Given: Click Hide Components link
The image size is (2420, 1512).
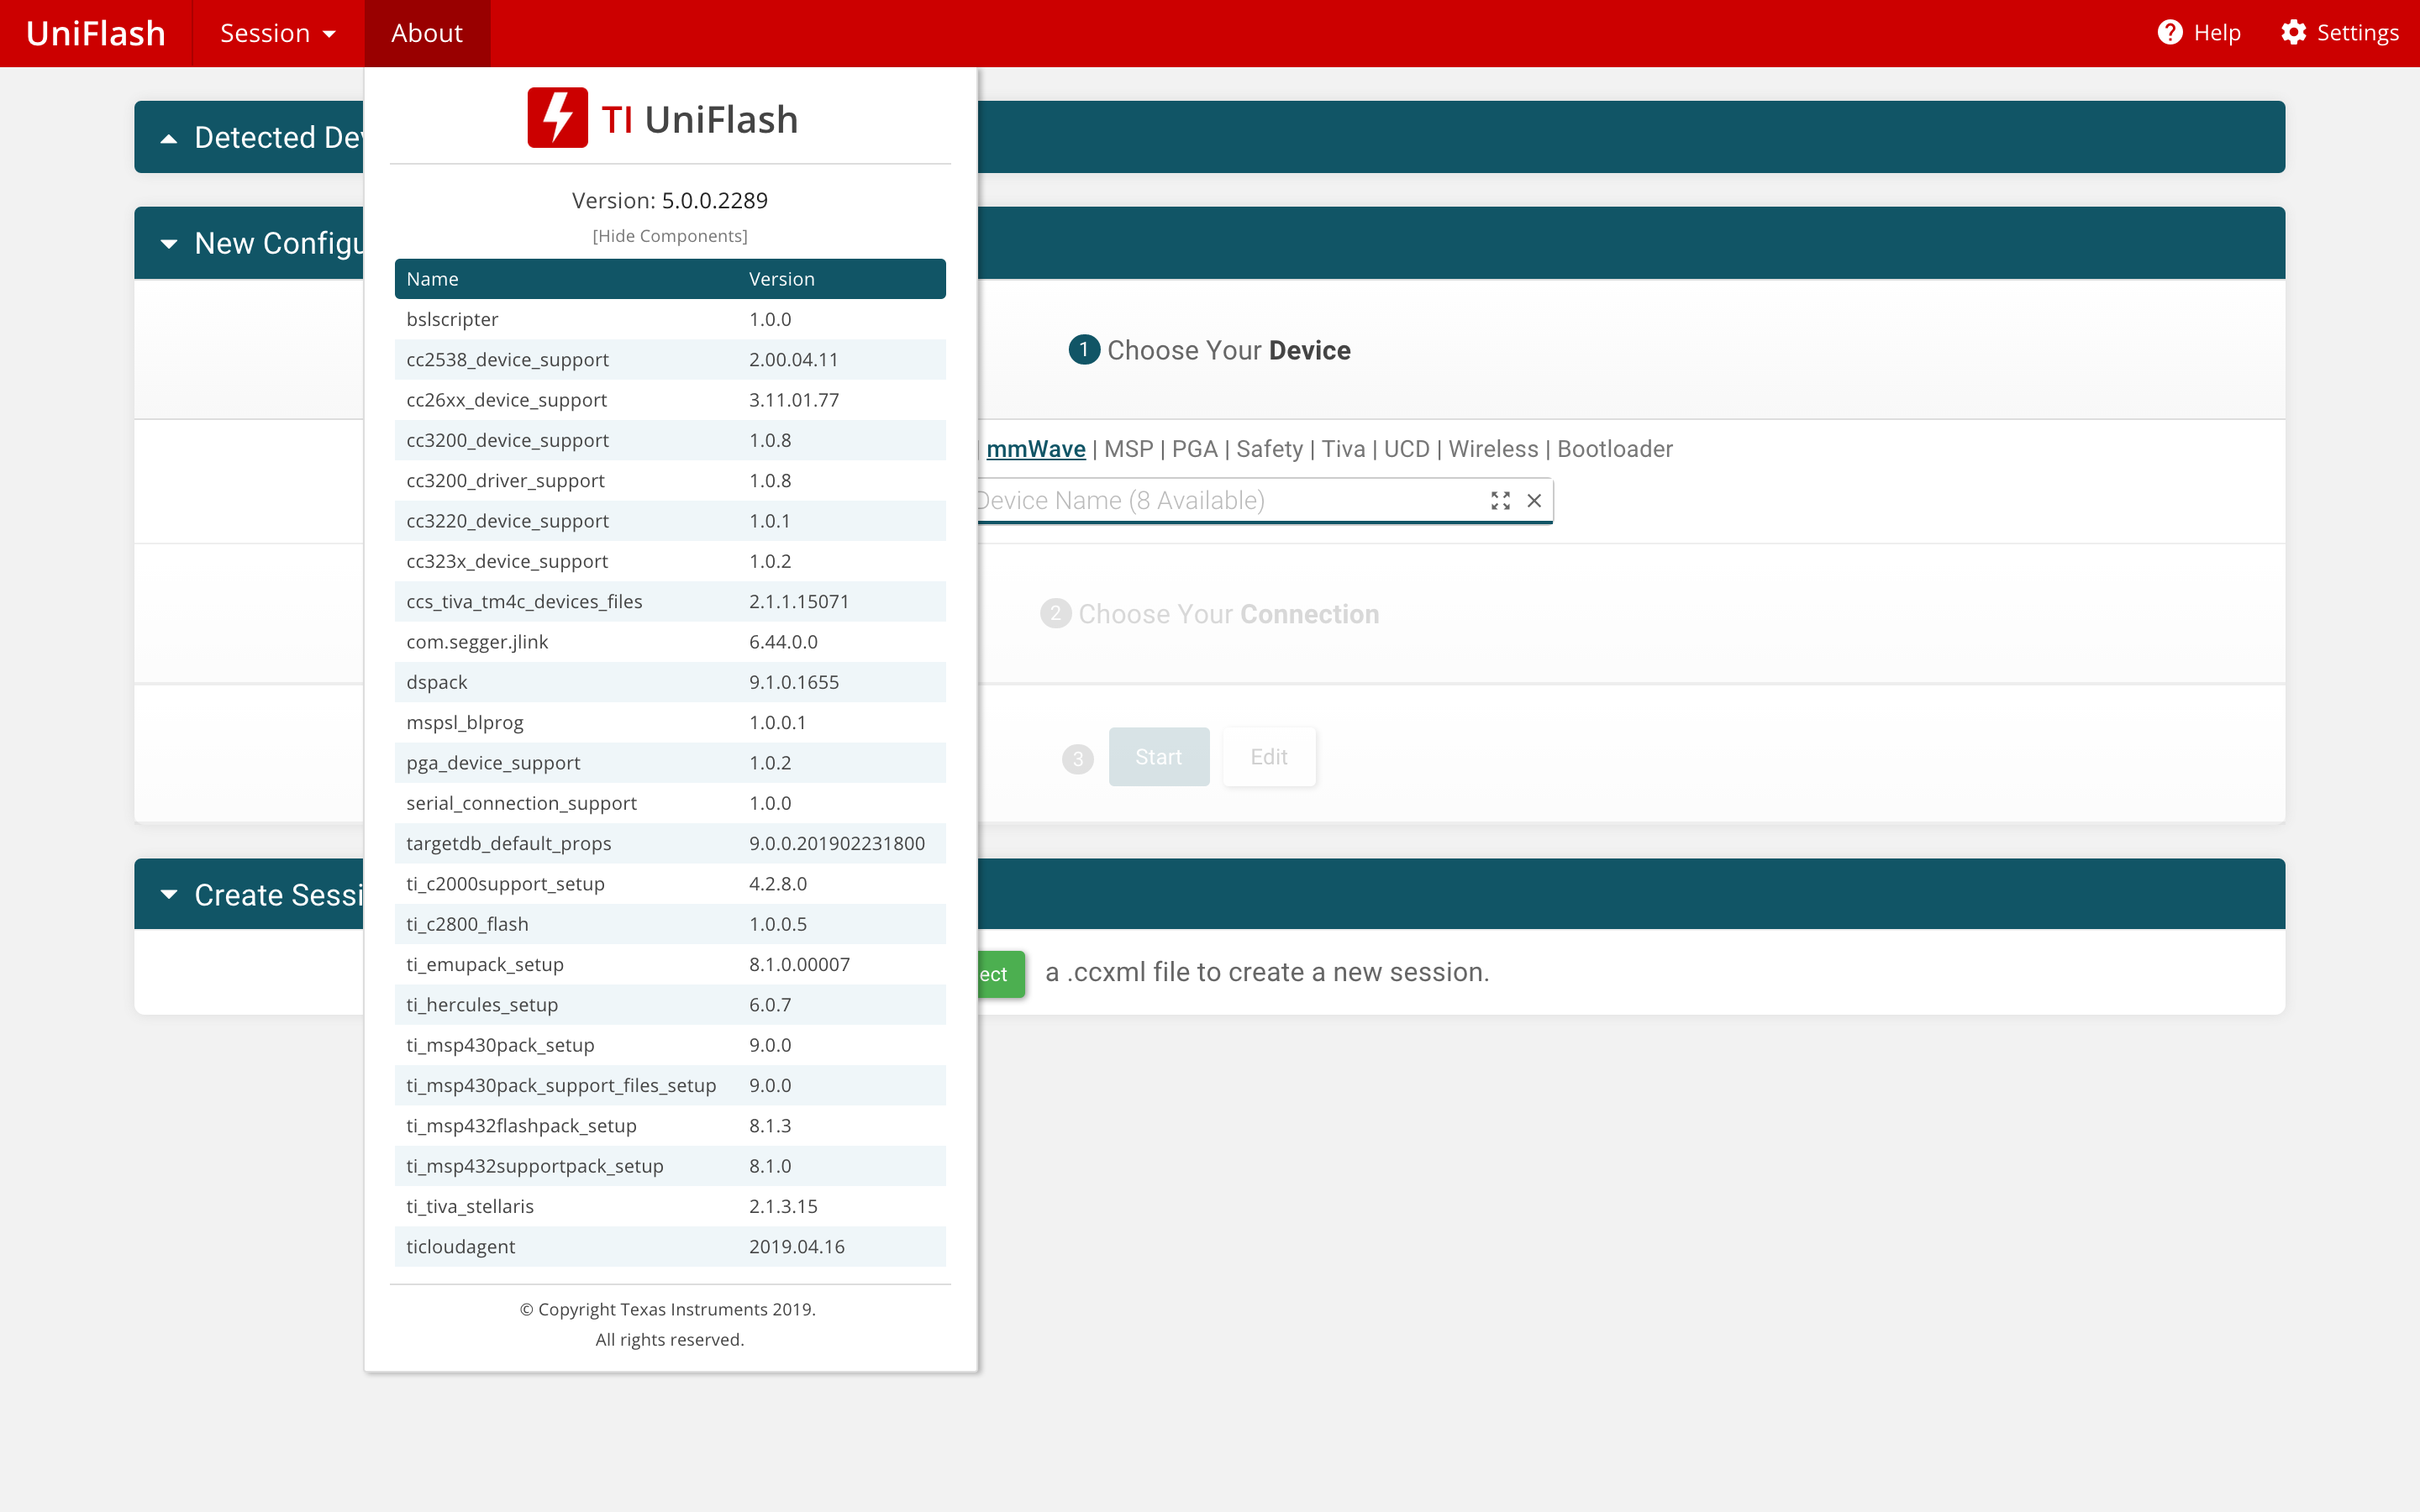Looking at the screenshot, I should 669,236.
